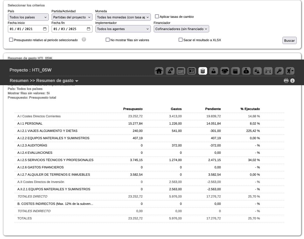
Task: Enable Aplicar tasas de cambio checkbox
Action: point(157,17)
